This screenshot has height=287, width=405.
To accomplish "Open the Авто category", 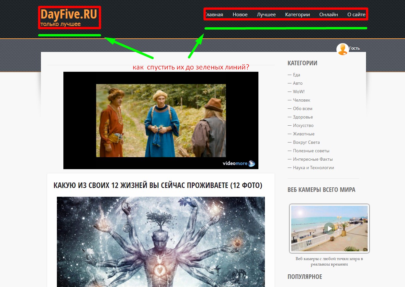I will point(298,83).
